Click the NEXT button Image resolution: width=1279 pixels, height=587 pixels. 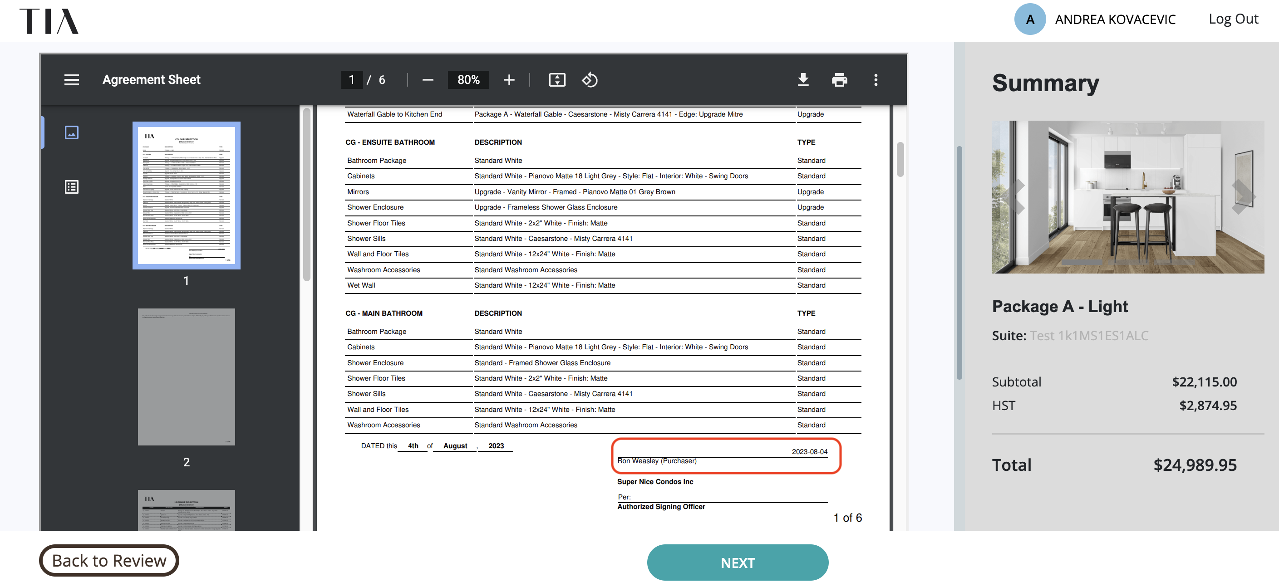point(738,563)
